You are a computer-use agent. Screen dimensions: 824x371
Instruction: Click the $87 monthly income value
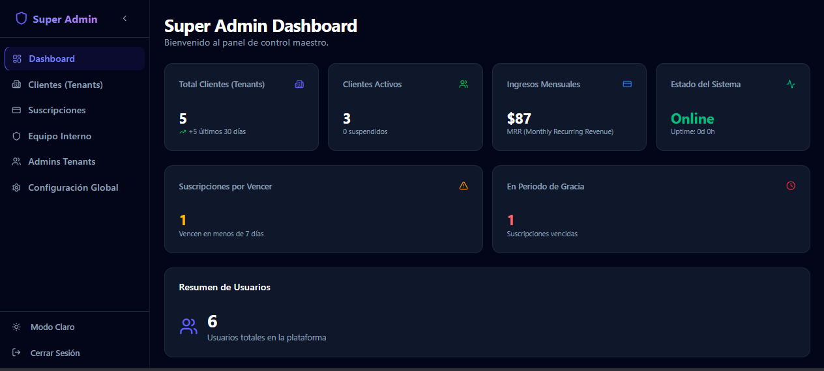[519, 118]
